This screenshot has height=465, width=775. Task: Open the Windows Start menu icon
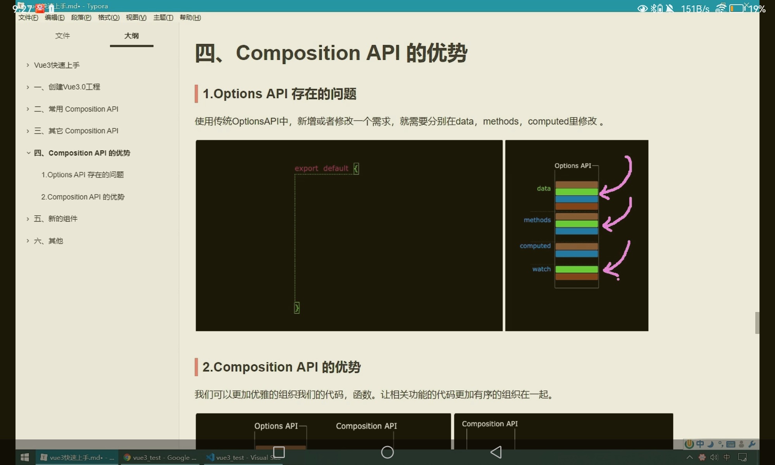click(25, 457)
